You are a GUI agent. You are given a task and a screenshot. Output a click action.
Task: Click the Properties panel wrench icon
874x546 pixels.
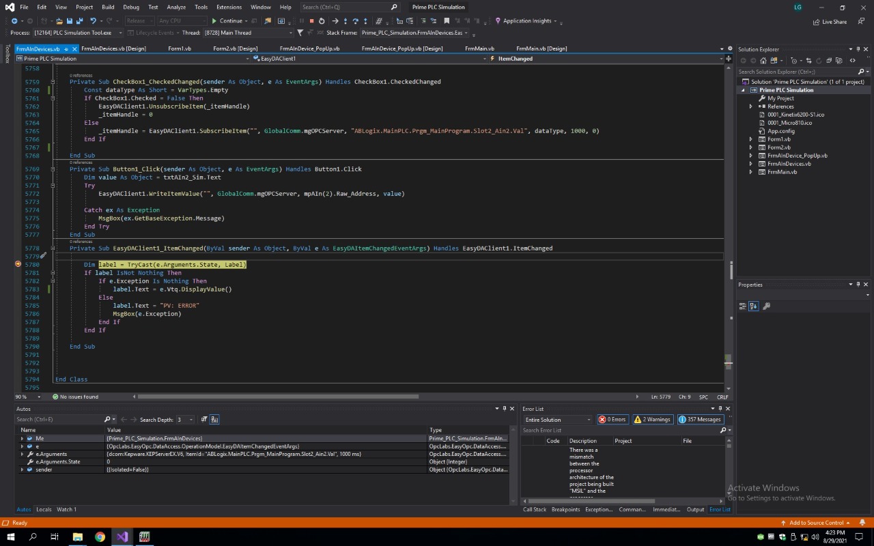(x=766, y=306)
